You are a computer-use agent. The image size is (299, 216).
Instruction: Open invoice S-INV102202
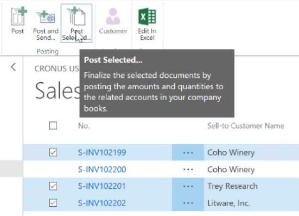coord(102,203)
